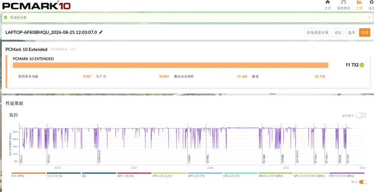374x192 pixels.
Task: Toggle the GPU 内存时钟频率 (MHz) legend series
Action: click(311, 175)
